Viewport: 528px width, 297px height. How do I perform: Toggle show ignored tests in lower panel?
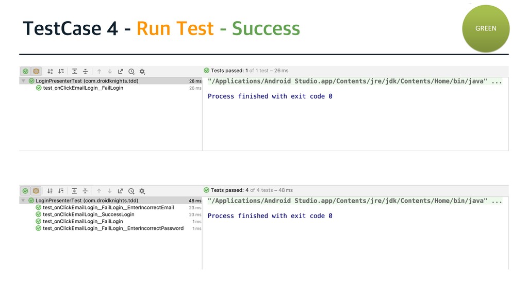36,190
